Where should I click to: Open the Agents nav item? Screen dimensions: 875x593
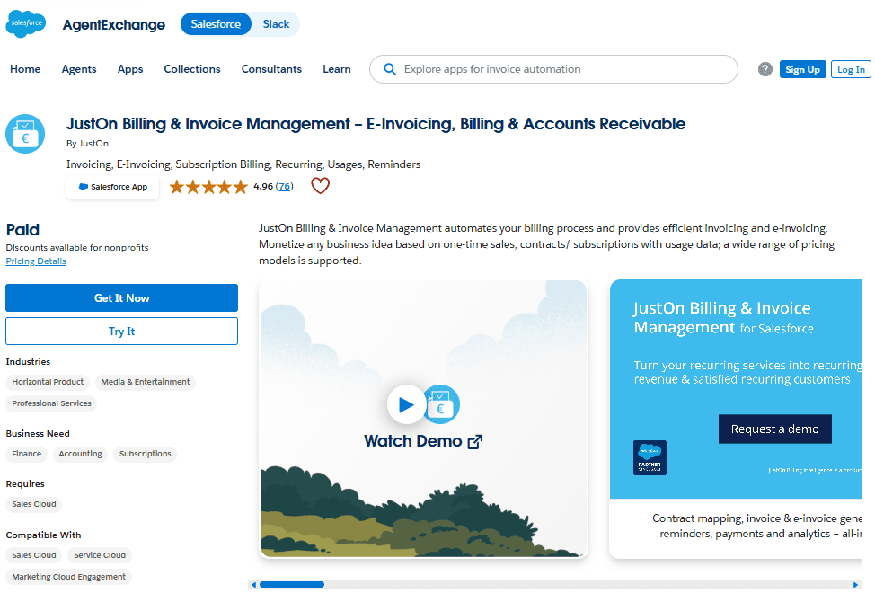click(x=79, y=69)
